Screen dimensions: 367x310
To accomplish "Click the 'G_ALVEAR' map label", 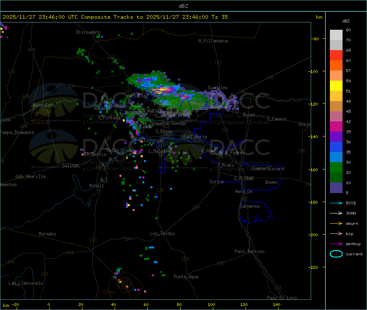I will coord(244,178).
